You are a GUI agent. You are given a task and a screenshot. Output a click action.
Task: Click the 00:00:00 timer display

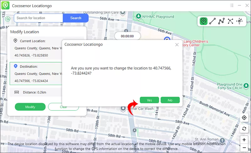pyautogui.click(x=127, y=36)
